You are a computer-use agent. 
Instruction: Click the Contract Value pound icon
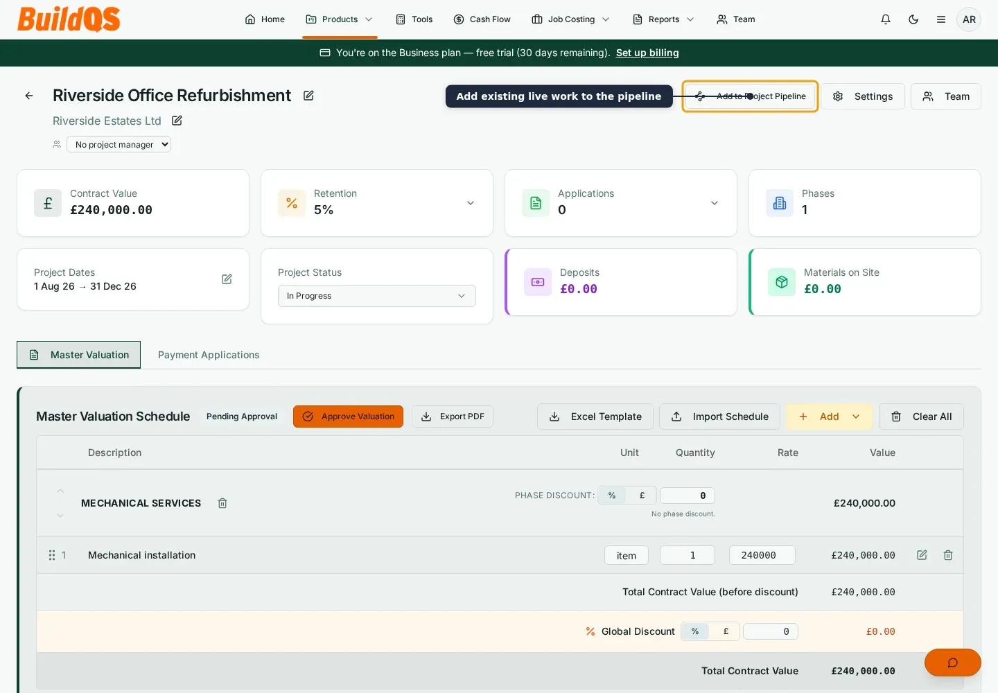tap(48, 203)
